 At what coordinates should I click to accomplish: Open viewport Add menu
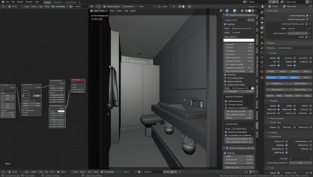coord(126,11)
